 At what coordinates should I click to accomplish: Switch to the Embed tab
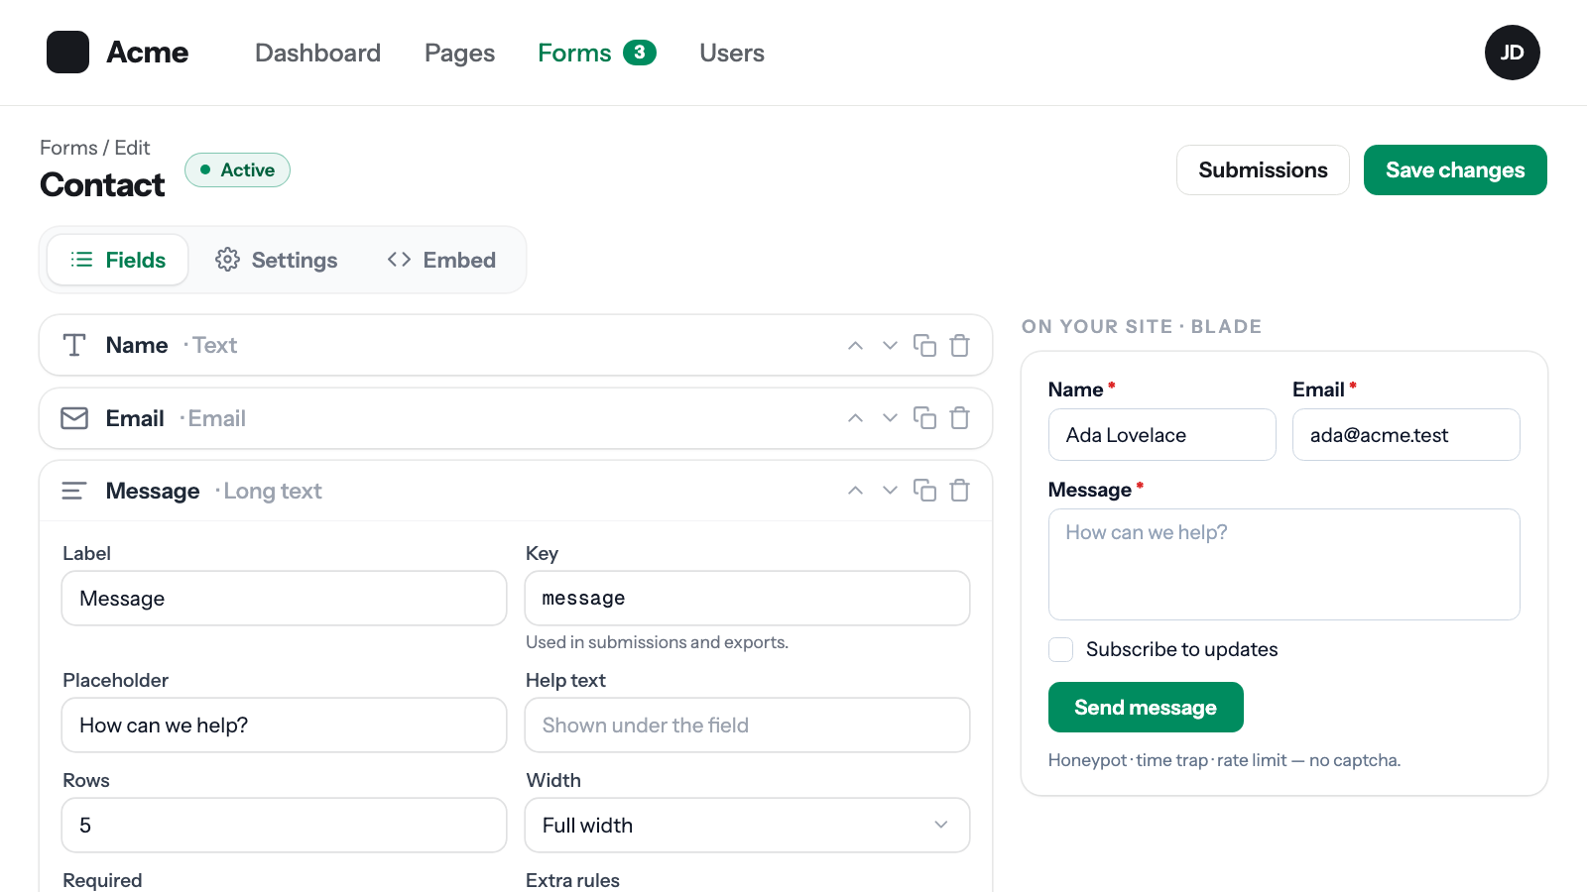(x=441, y=260)
